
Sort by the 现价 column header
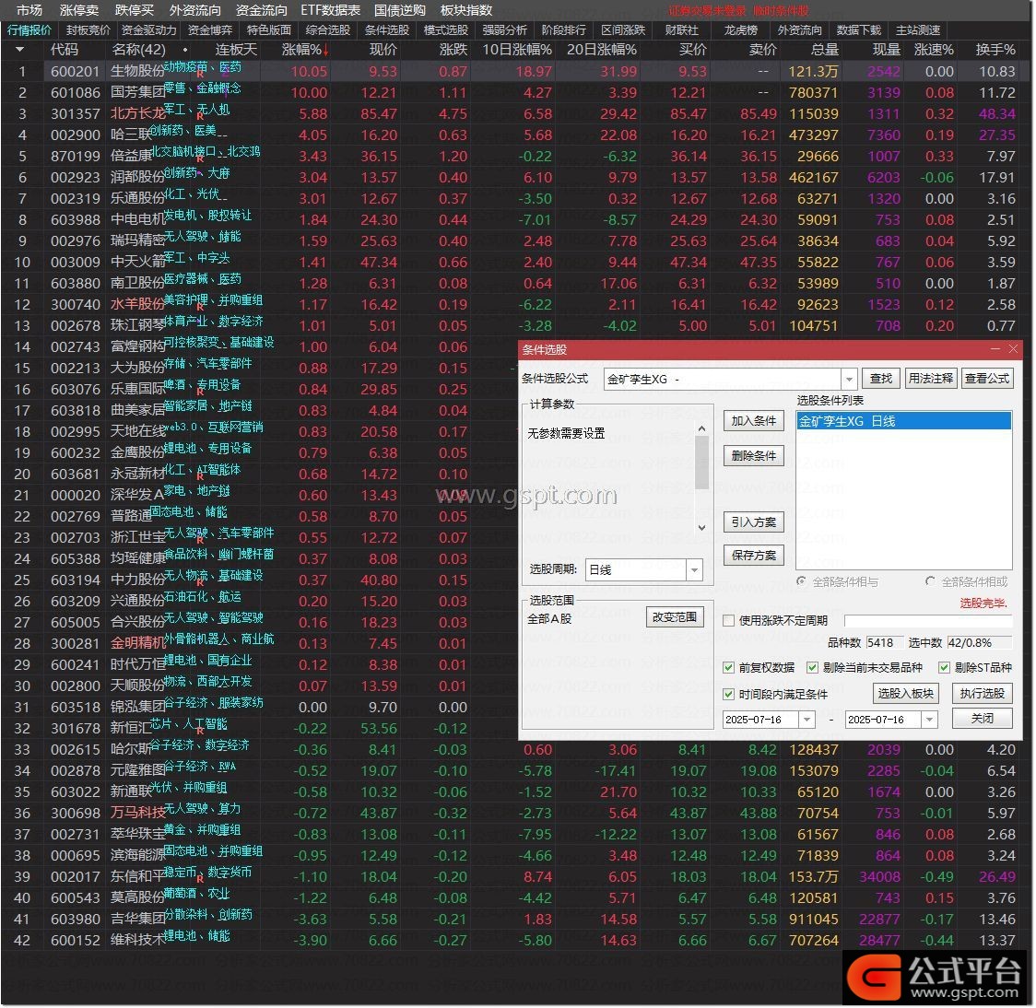pos(383,50)
